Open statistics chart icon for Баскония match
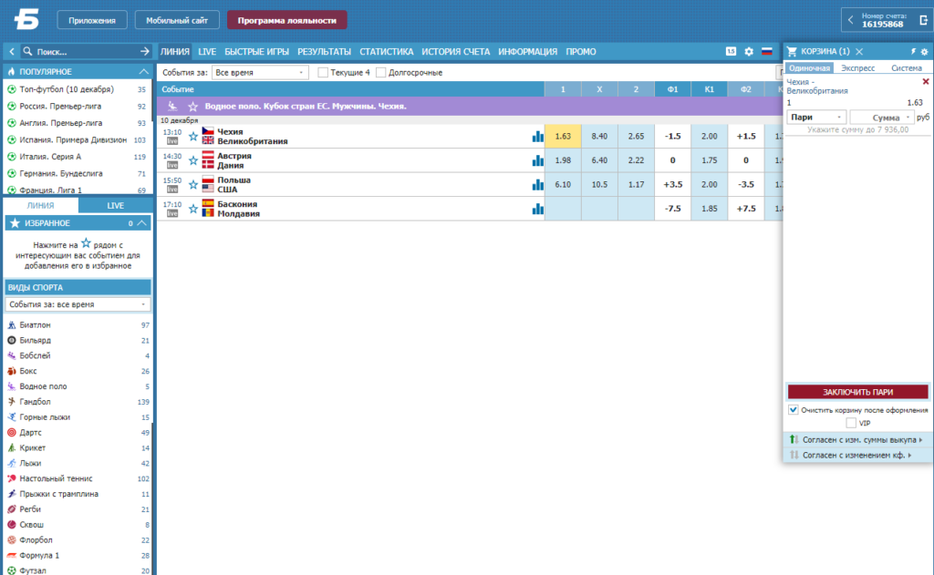The width and height of the screenshot is (934, 575). click(x=538, y=209)
